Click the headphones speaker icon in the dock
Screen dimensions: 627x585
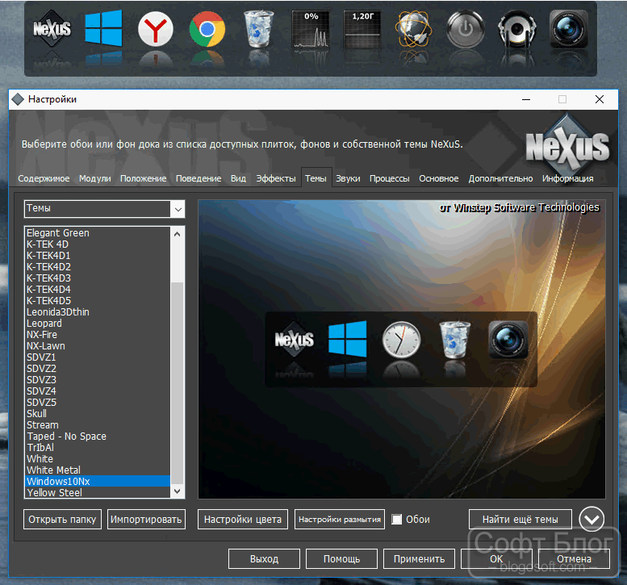click(x=517, y=29)
